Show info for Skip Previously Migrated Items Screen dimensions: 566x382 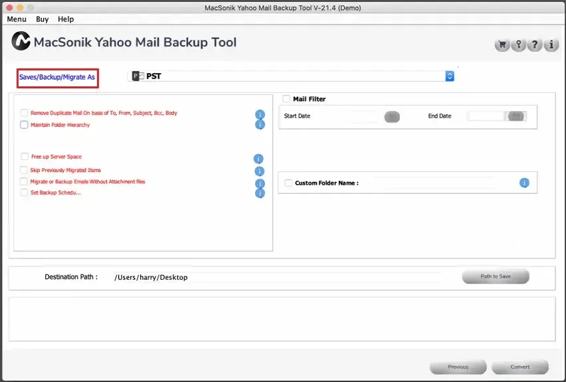click(x=259, y=171)
